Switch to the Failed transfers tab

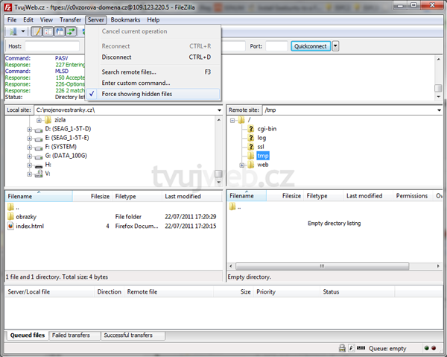pyautogui.click(x=74, y=335)
